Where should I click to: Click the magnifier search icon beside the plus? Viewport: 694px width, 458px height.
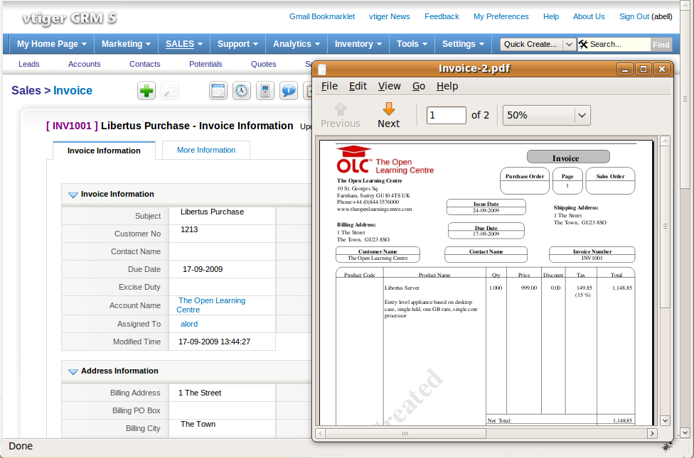tap(170, 91)
